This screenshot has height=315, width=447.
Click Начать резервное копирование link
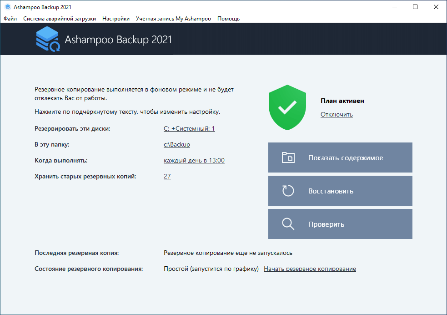[310, 269]
